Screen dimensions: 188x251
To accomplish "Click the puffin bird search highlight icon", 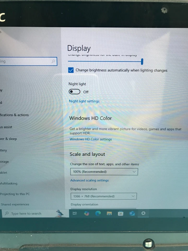I will pyautogui.click(x=60, y=213).
